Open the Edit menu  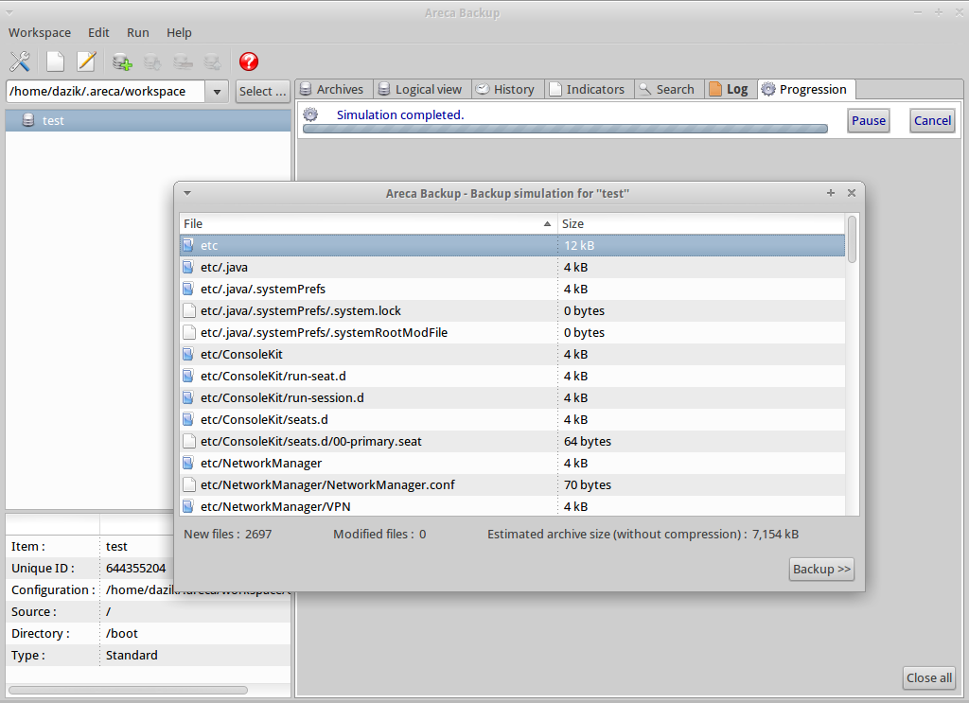click(98, 32)
